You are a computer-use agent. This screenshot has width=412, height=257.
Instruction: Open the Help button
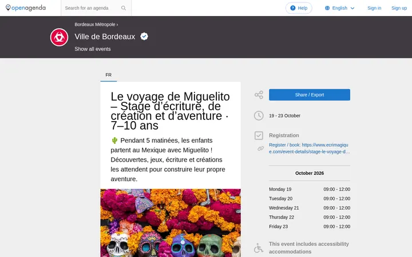(x=299, y=8)
